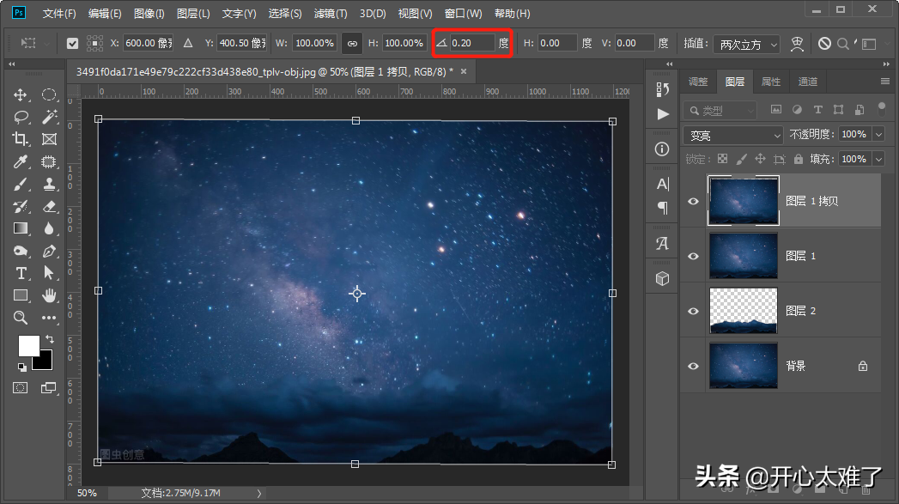
Task: Toggle the reference point checkbox
Action: pyautogui.click(x=72, y=43)
